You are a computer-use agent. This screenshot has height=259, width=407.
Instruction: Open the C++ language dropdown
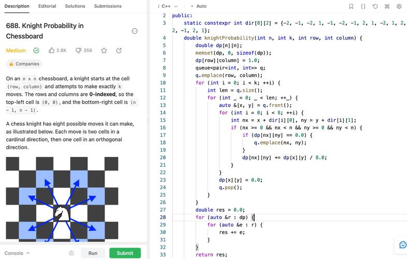click(x=169, y=6)
